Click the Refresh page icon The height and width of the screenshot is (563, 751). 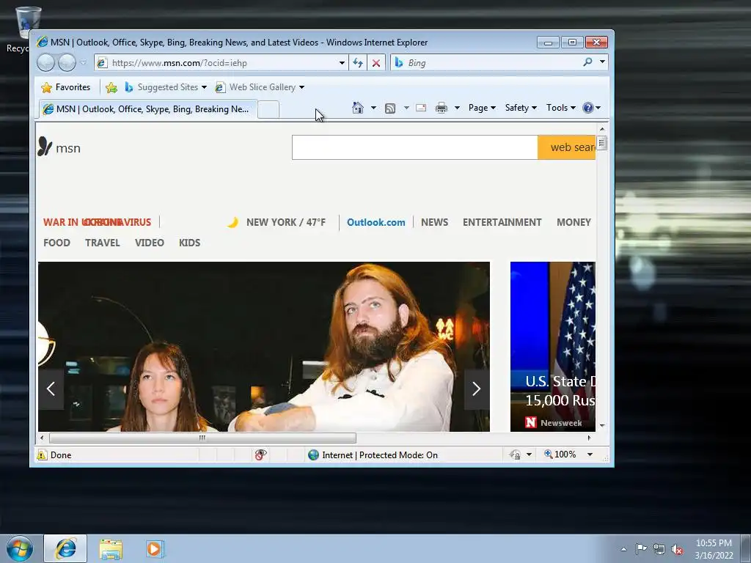coord(358,63)
